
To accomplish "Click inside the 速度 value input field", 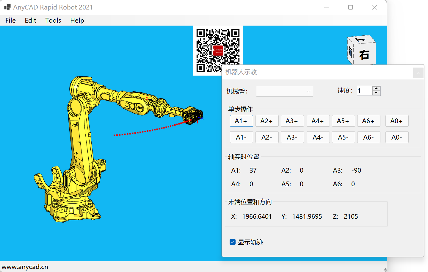I will pos(364,90).
